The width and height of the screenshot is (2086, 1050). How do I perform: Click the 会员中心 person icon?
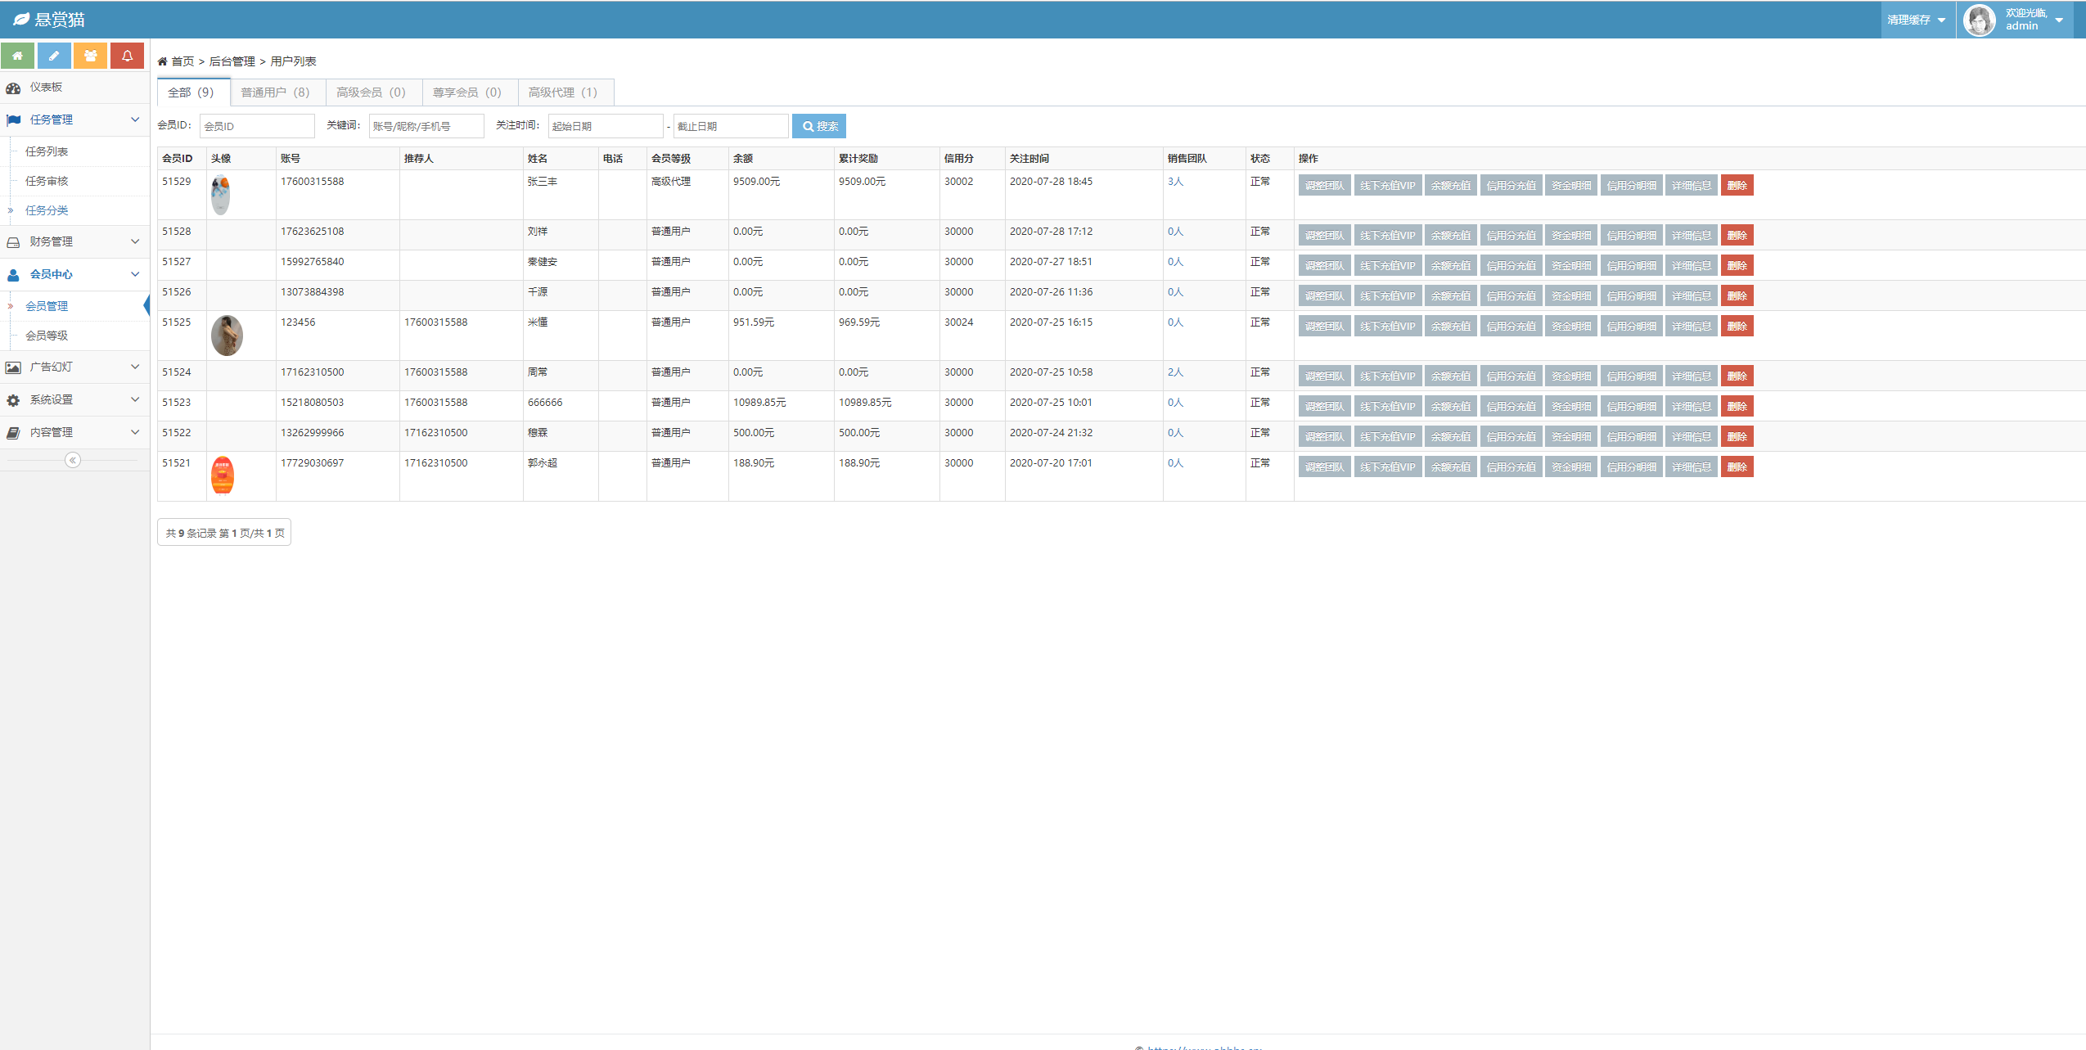(x=13, y=275)
